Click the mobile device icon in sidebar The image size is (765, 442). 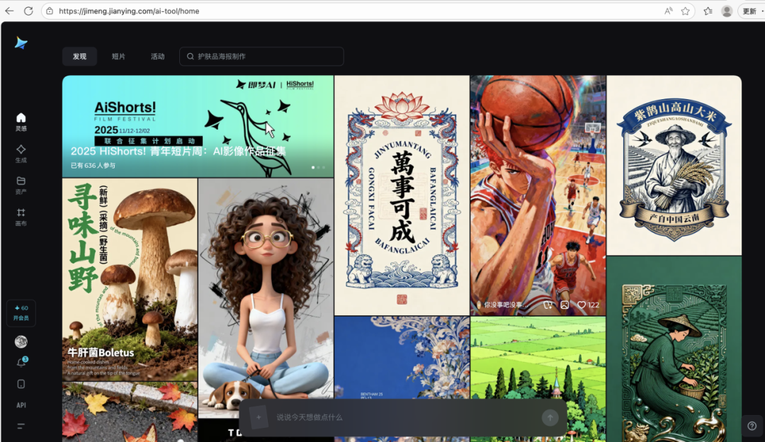(21, 384)
